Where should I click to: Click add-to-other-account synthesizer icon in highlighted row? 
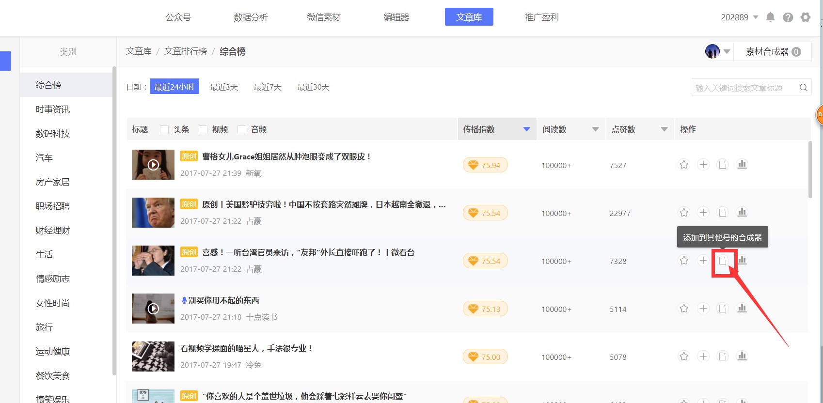723,261
